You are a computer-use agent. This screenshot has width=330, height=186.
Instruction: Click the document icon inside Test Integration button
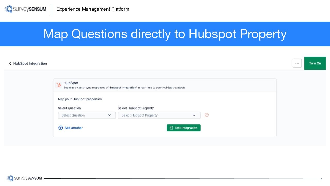[171, 128]
